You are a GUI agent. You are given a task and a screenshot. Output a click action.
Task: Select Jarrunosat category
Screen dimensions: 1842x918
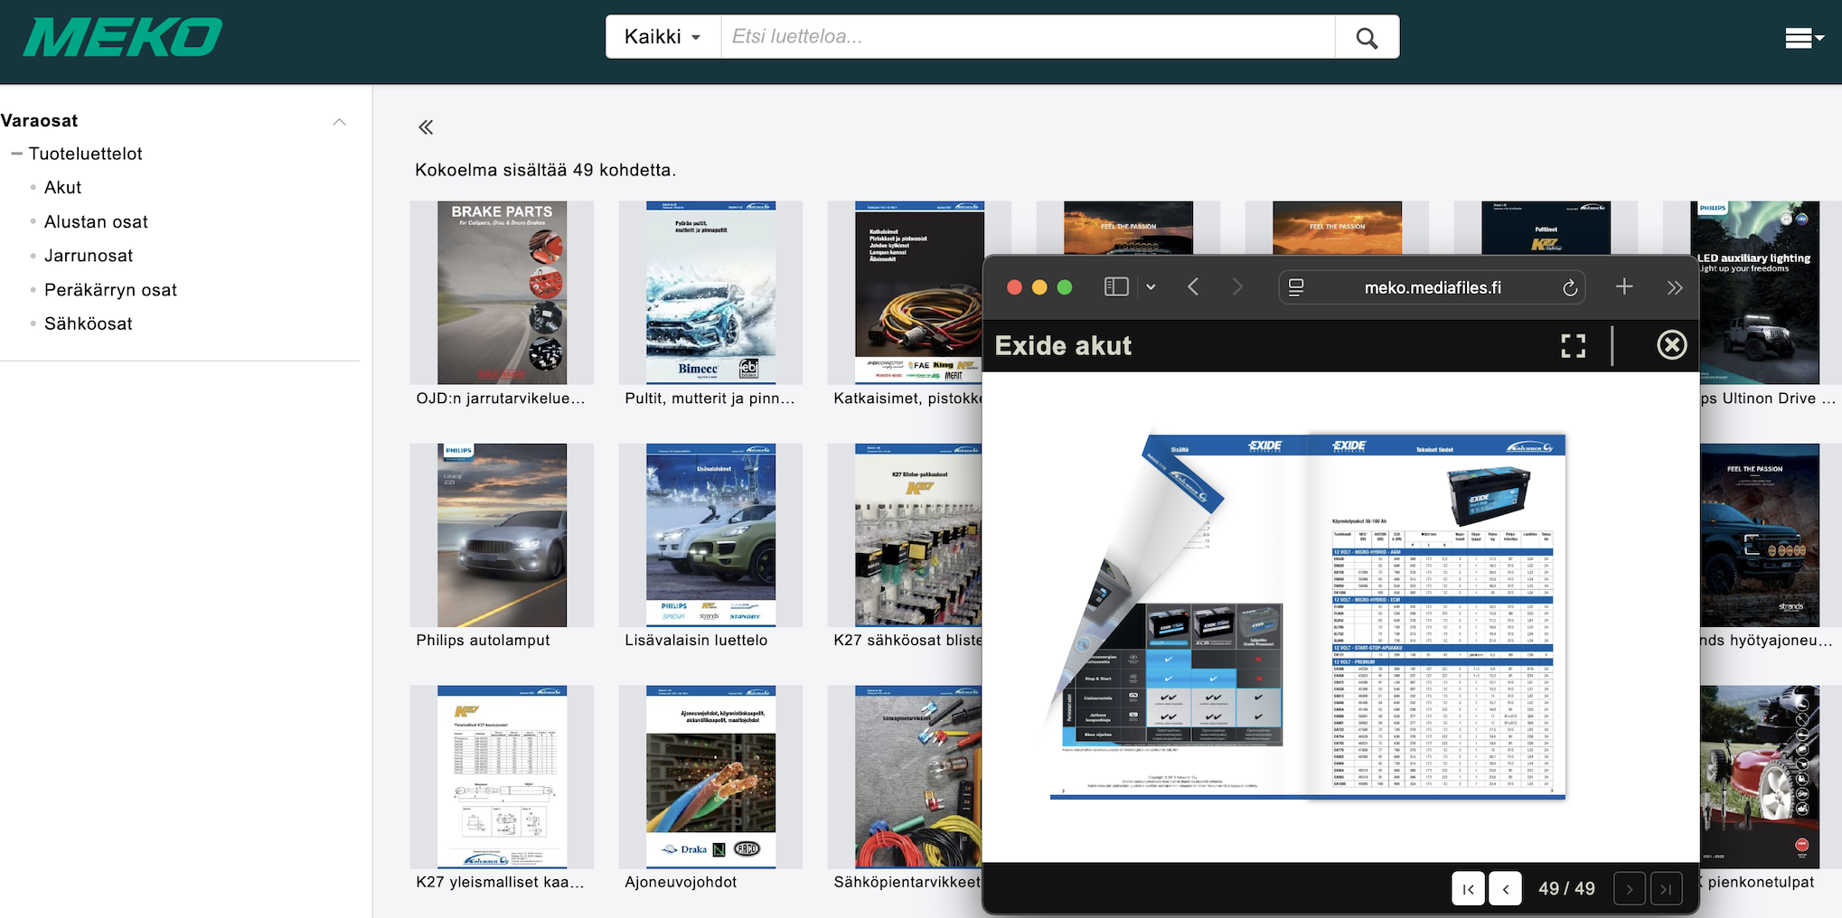point(89,256)
